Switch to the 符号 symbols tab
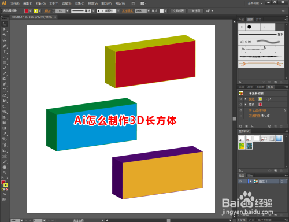The width and height of the screenshot is (289, 222). [258, 20]
